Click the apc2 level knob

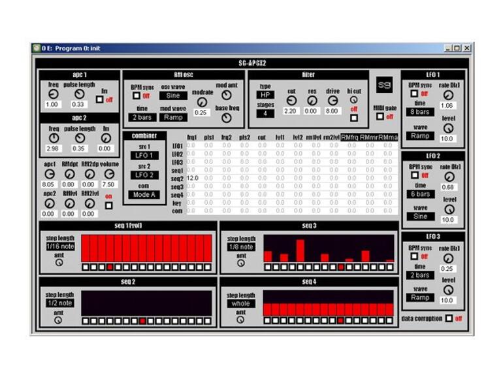(50, 203)
